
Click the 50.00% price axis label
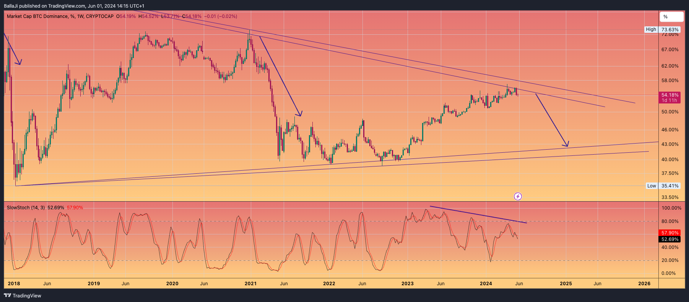coord(670,112)
